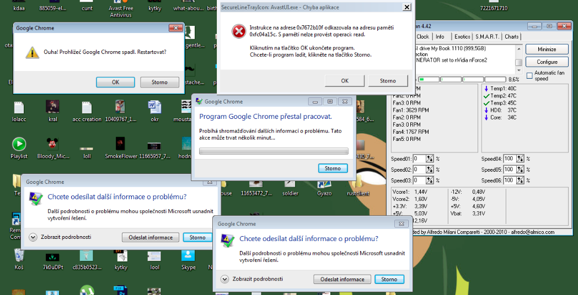Click the Speed01 spinner arrows in SpeedFan
This screenshot has width=578, height=295.
coord(430,159)
